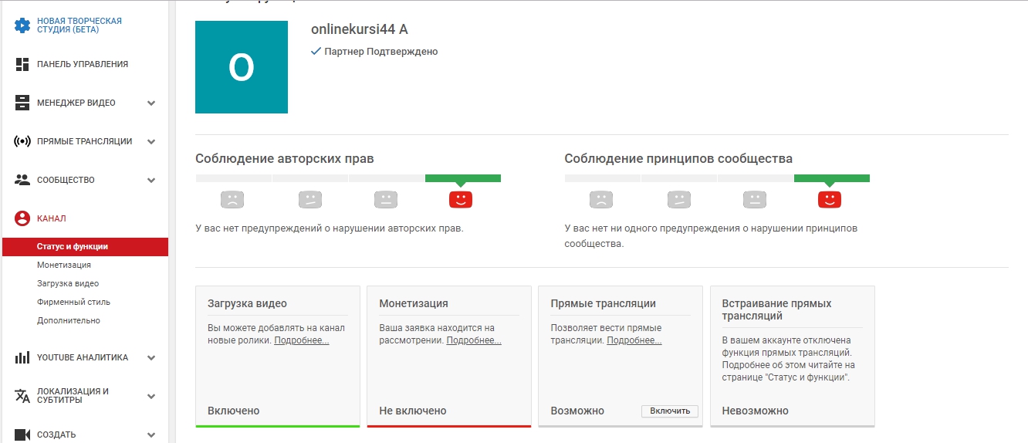Click the Соблюдение принципов сообщества heading
1028x443 pixels.
click(678, 159)
